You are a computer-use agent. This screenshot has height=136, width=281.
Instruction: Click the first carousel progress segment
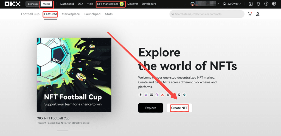(63, 131)
